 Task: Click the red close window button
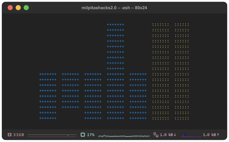[10, 8]
